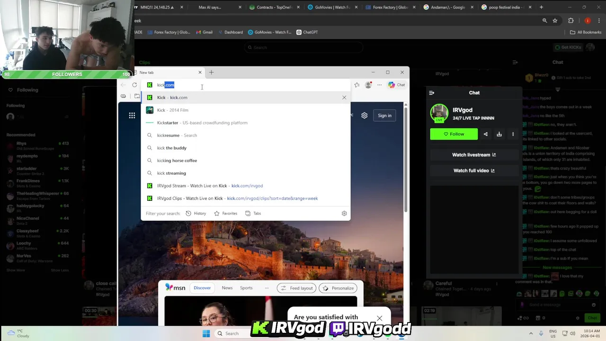Open IRVgod Clips suggestion link
Screen dimensions: 606x341
(x=246, y=198)
